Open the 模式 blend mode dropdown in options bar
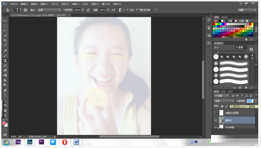 click(49, 10)
